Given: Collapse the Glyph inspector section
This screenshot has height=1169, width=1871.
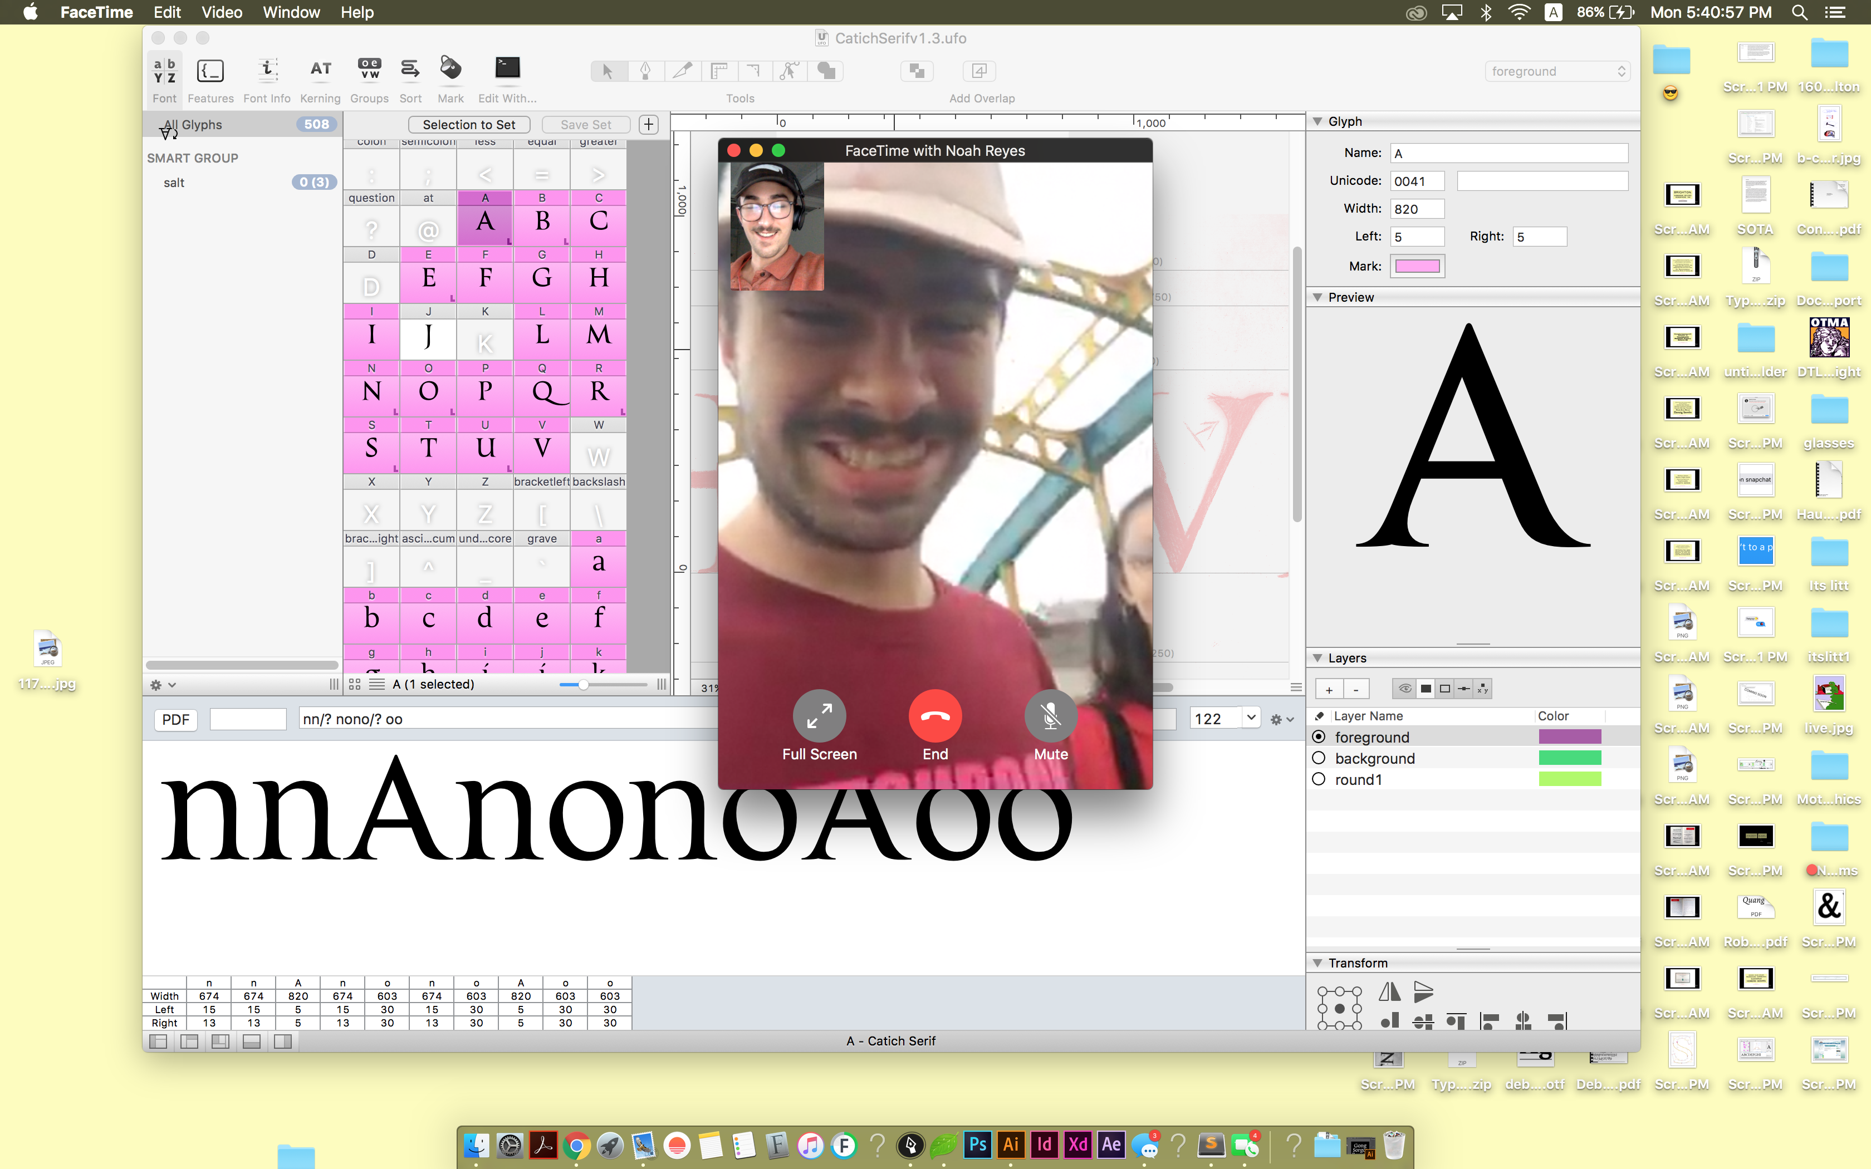Looking at the screenshot, I should pyautogui.click(x=1317, y=121).
